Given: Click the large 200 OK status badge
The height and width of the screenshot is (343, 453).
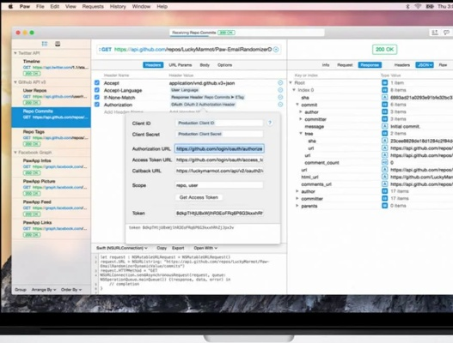Looking at the screenshot, I should coord(384,50).
